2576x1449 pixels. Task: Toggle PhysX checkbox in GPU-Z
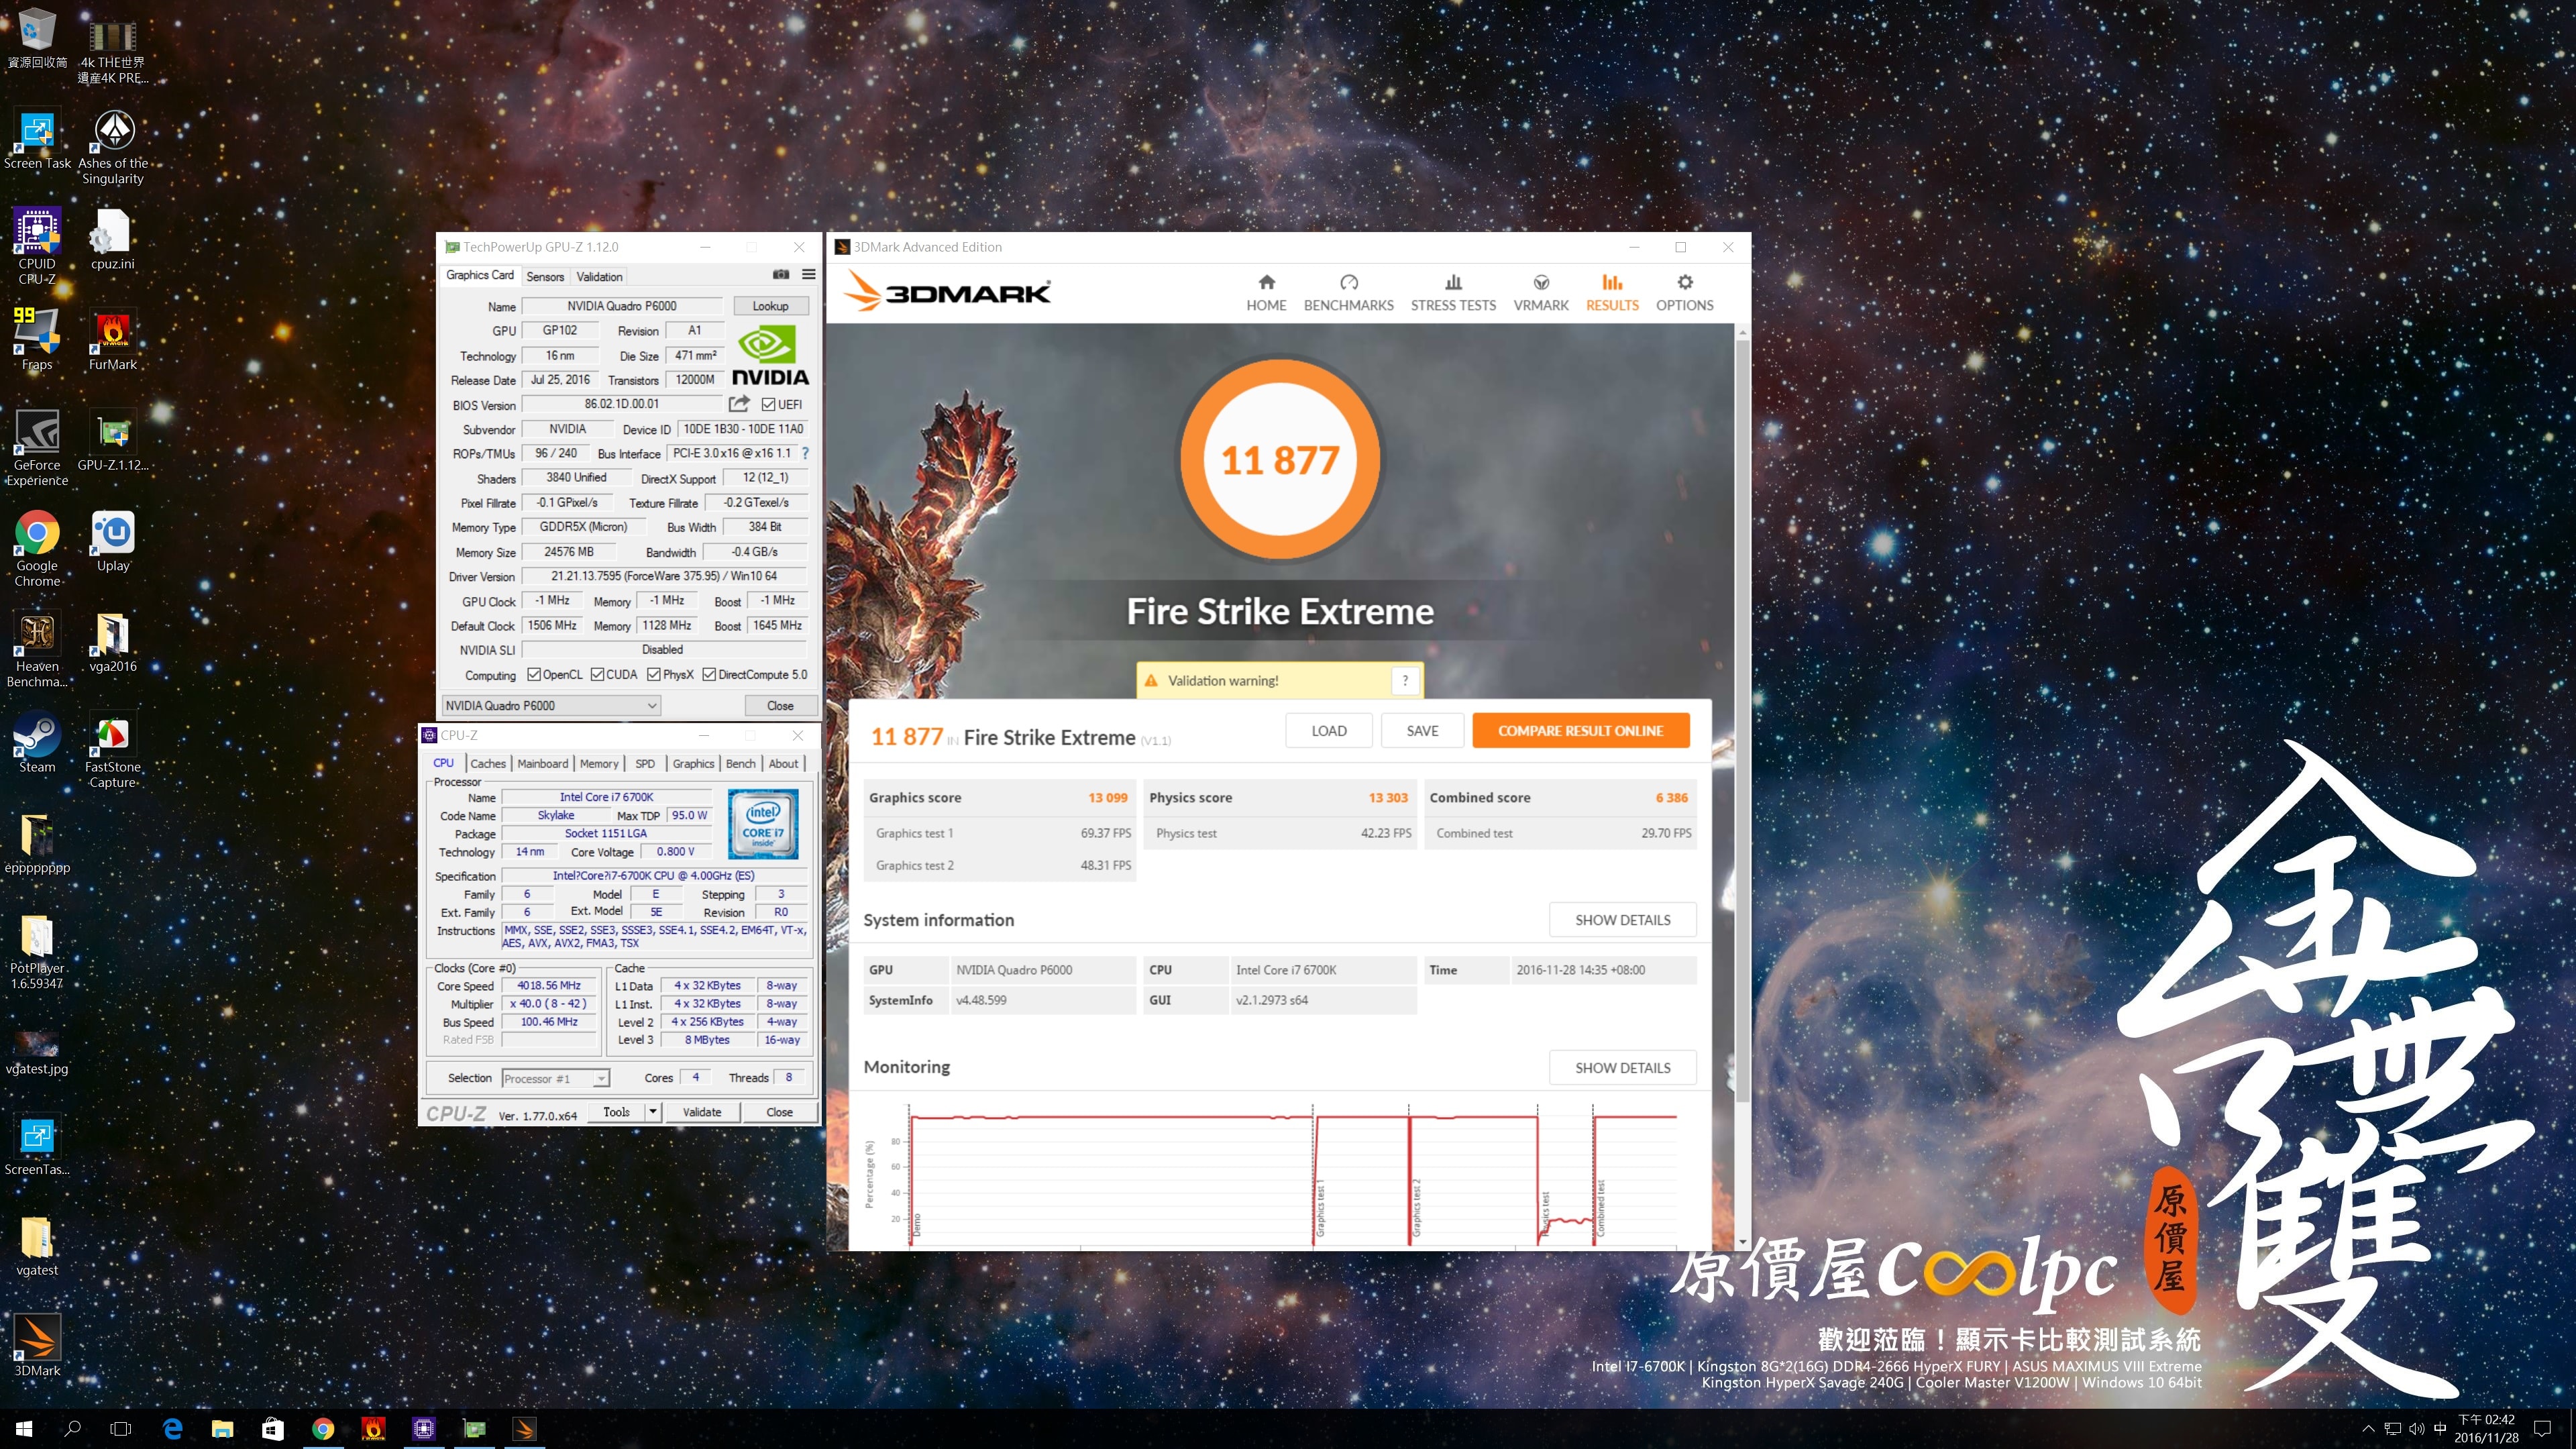coord(654,674)
